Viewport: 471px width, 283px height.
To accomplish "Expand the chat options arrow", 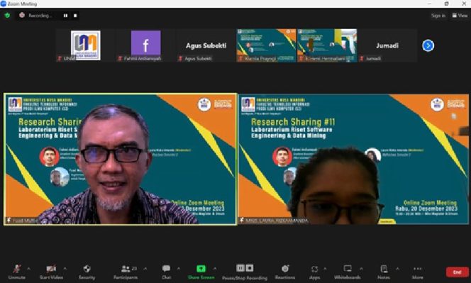I will pyautogui.click(x=179, y=269).
